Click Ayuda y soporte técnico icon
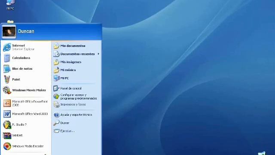Image resolution: width=275 pixels, height=155 pixels. [x=56, y=115]
